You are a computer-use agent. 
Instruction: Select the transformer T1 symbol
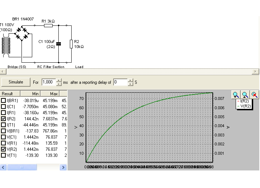tap(6, 45)
